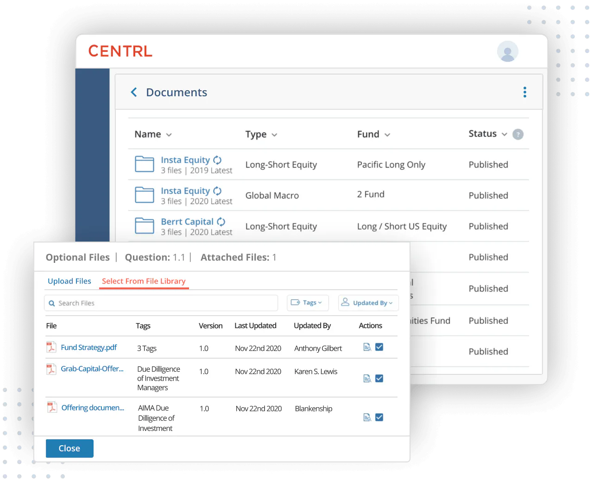Preview the Fund Strategy.pdf file
Viewport: 593px width, 485px height.
click(367, 347)
